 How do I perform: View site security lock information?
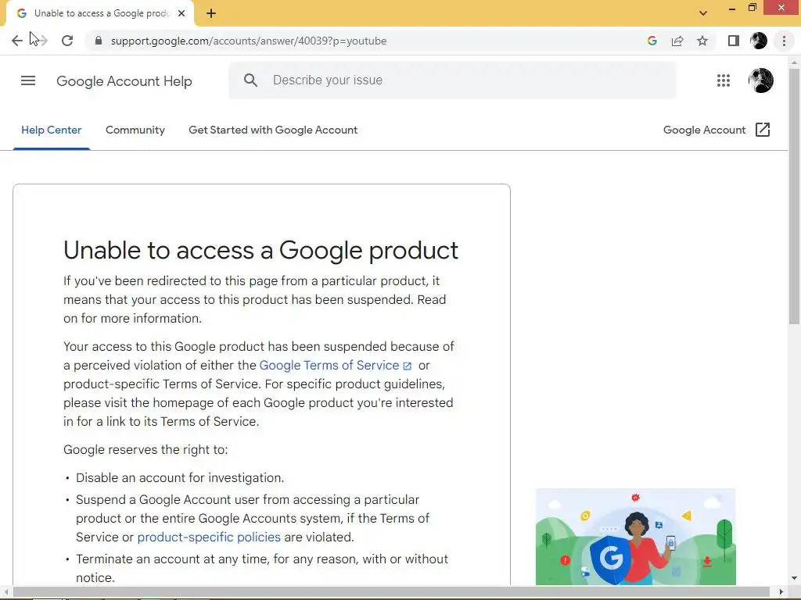point(99,41)
